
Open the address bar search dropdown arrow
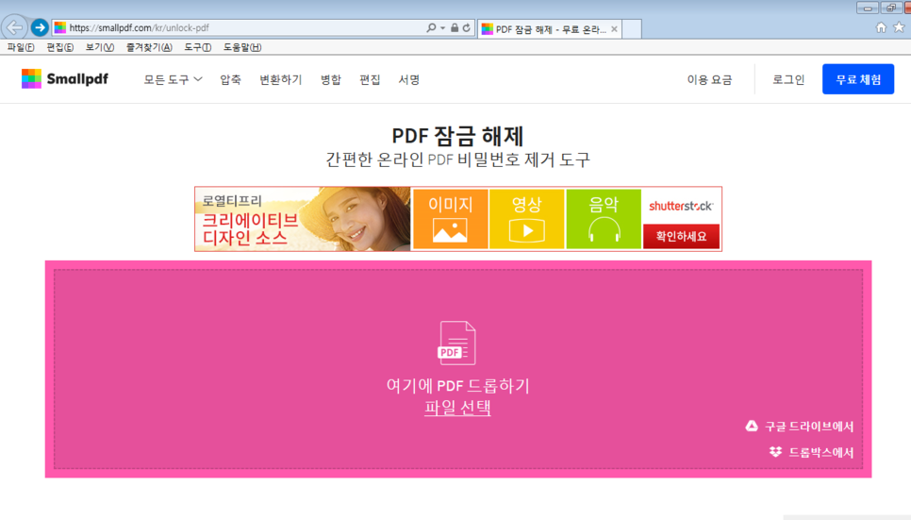pos(442,27)
